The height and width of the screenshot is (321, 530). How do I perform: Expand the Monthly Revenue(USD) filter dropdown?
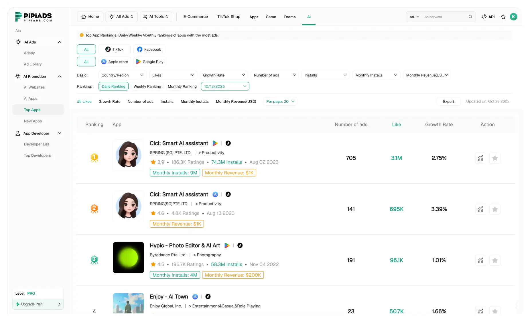point(427,75)
